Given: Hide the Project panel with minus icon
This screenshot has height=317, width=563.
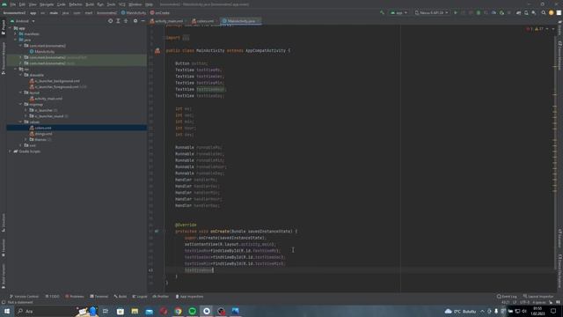Looking at the screenshot, I should (143, 21).
